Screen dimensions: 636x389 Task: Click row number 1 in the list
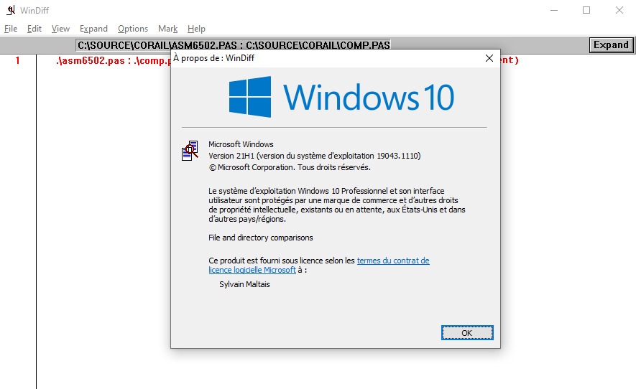(x=17, y=60)
